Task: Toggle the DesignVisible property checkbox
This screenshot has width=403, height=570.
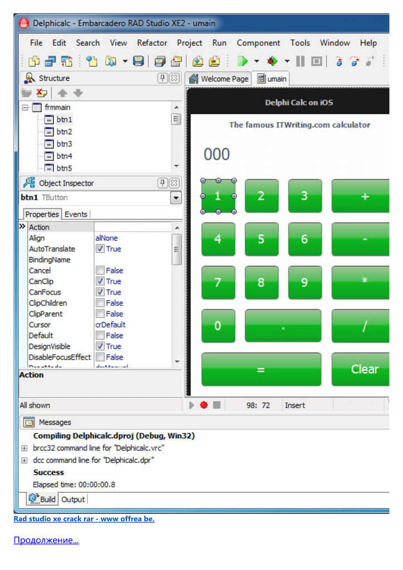Action: point(100,346)
